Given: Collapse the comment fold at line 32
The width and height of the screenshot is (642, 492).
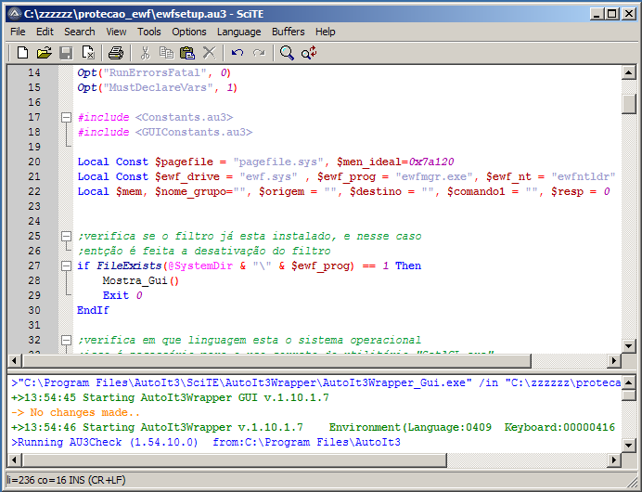Looking at the screenshot, I should [x=66, y=340].
